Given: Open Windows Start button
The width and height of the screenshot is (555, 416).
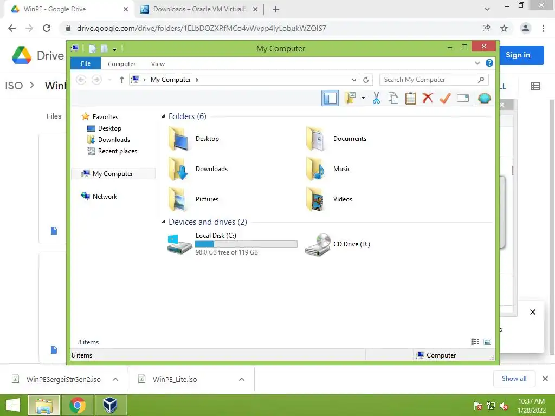Looking at the screenshot, I should [13, 405].
